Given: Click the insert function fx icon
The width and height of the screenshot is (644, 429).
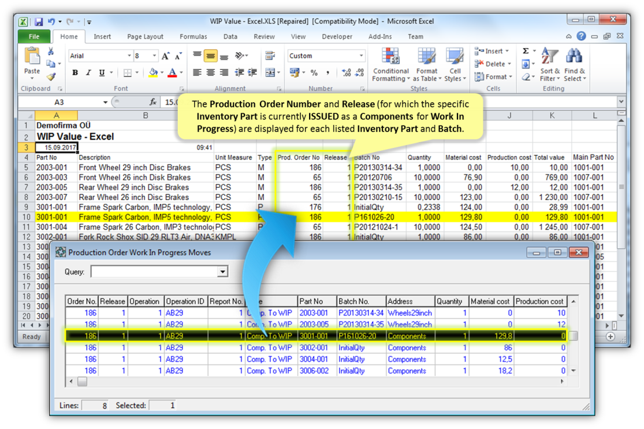Looking at the screenshot, I should (152, 102).
